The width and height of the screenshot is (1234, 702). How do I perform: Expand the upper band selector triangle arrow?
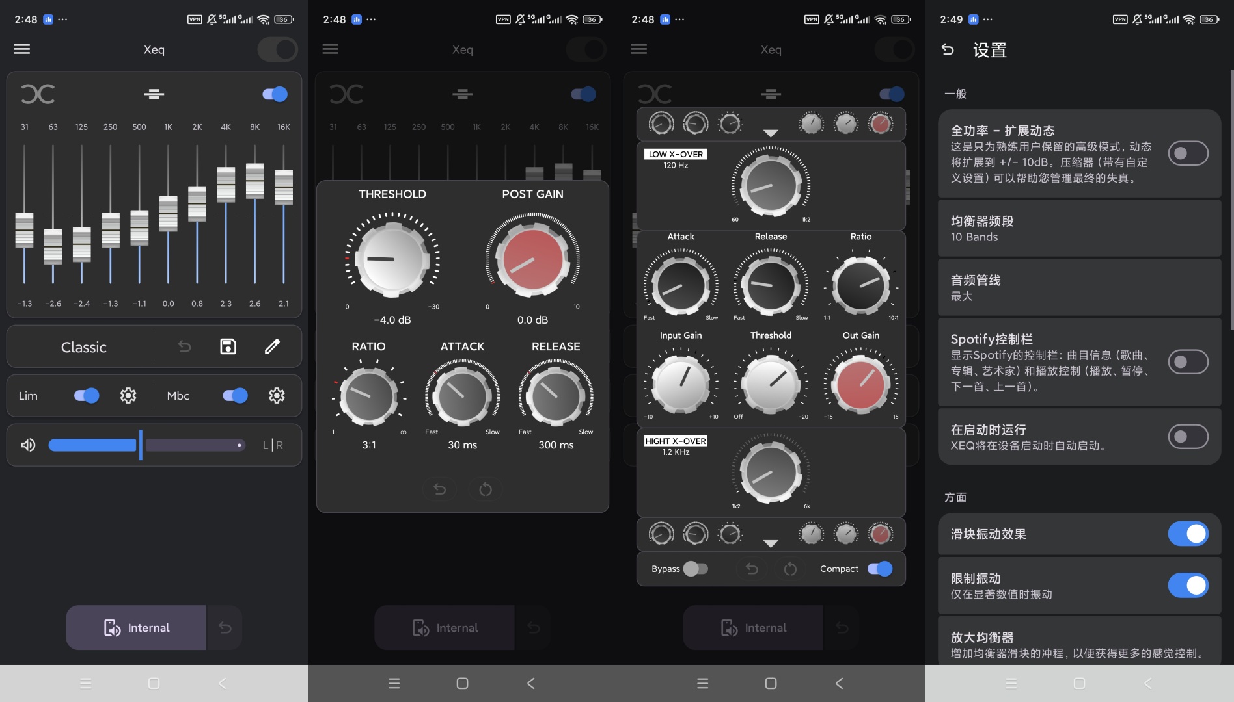[771, 133]
